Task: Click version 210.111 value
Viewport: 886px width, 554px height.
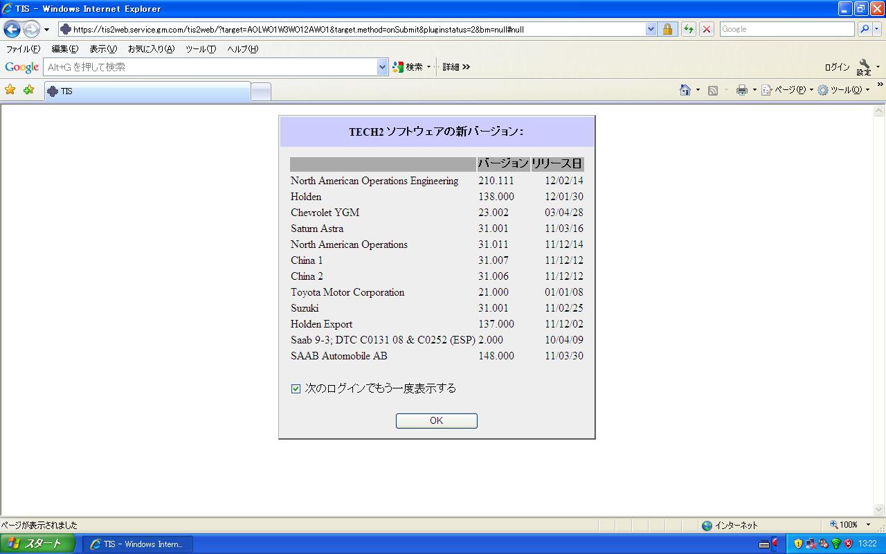Action: (496, 181)
